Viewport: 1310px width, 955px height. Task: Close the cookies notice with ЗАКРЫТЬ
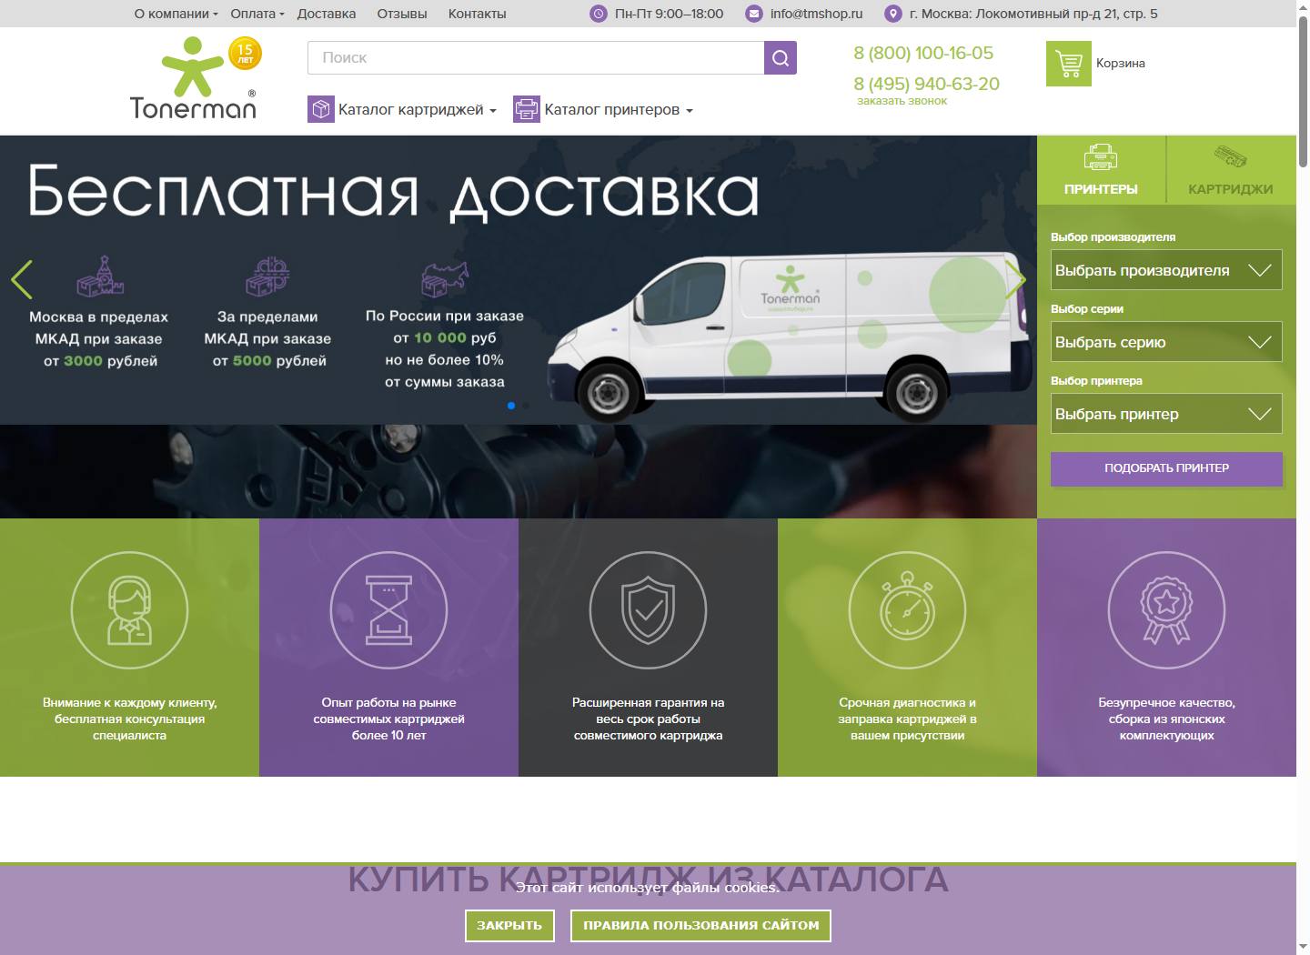[509, 925]
